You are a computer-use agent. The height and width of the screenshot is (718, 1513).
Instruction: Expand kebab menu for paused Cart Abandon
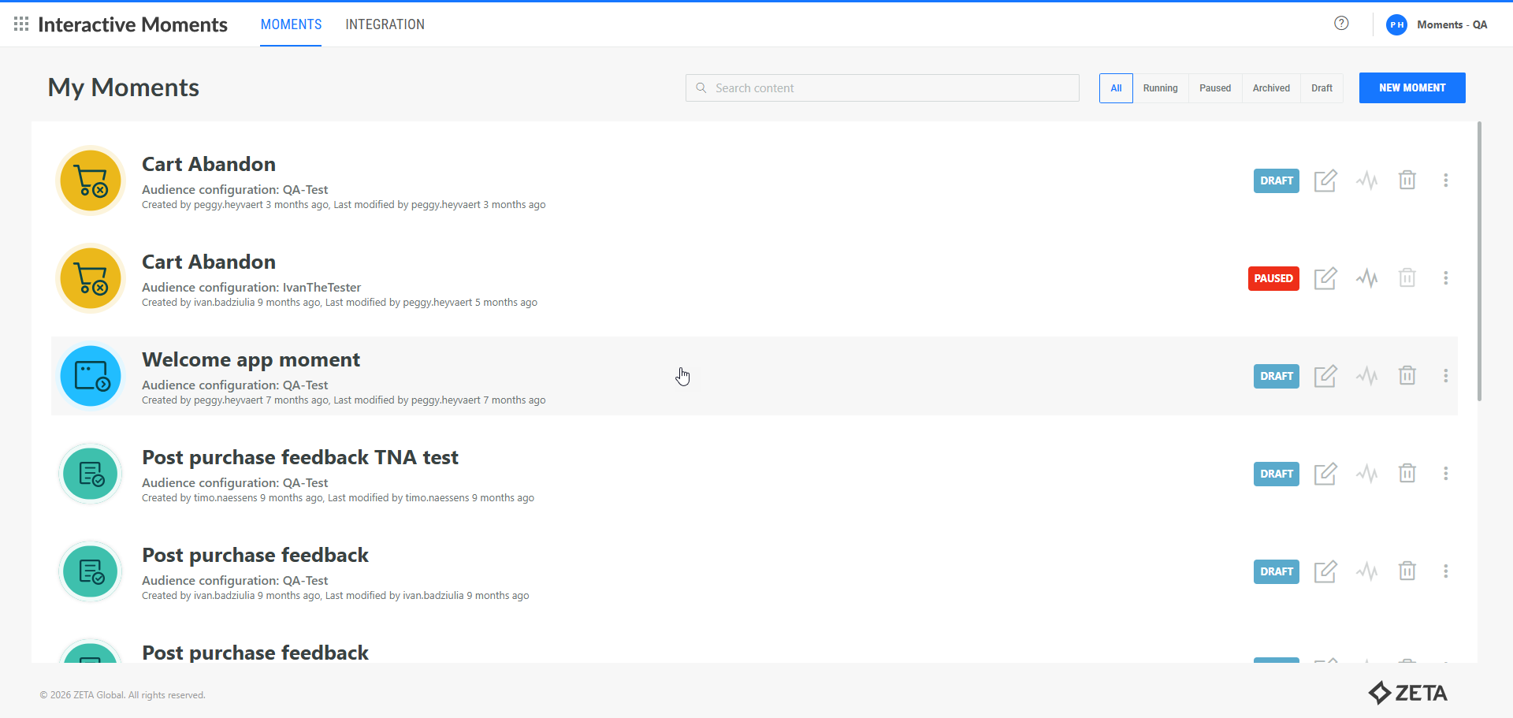(1445, 278)
